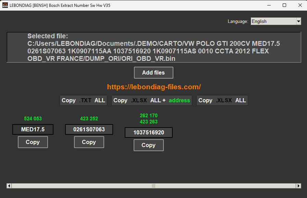Copy the MED17.5 ECU type
This screenshot has width=307, height=198.
coord(33,142)
